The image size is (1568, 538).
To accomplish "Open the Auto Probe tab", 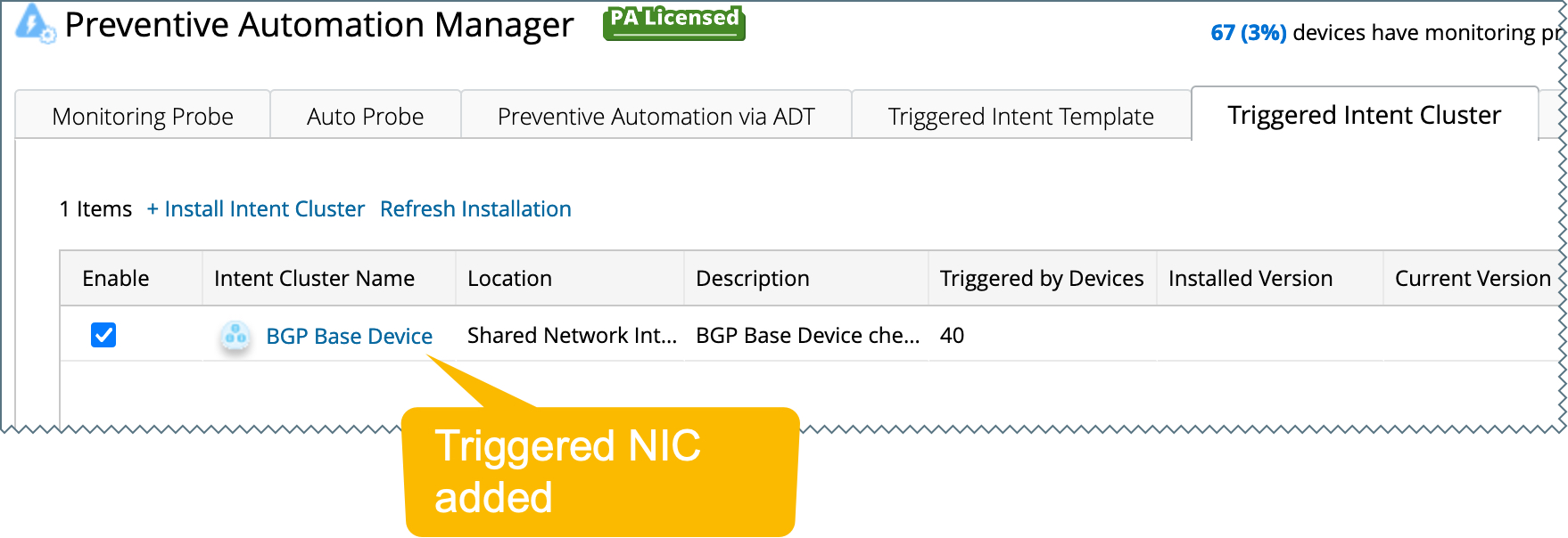I will (x=365, y=117).
